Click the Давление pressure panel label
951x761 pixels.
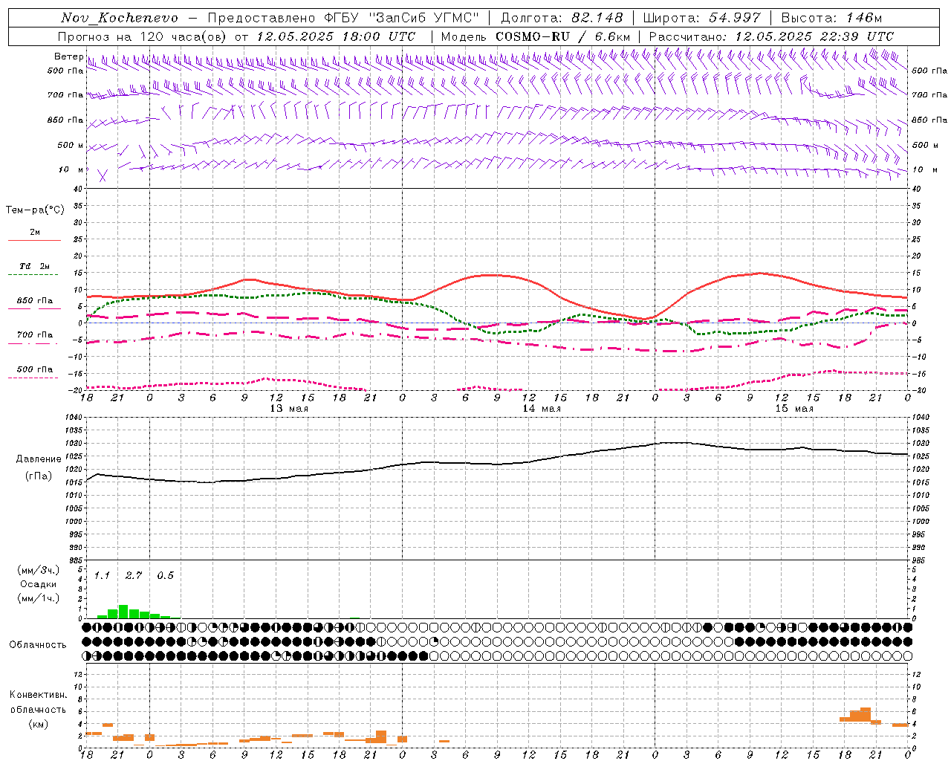click(x=39, y=459)
